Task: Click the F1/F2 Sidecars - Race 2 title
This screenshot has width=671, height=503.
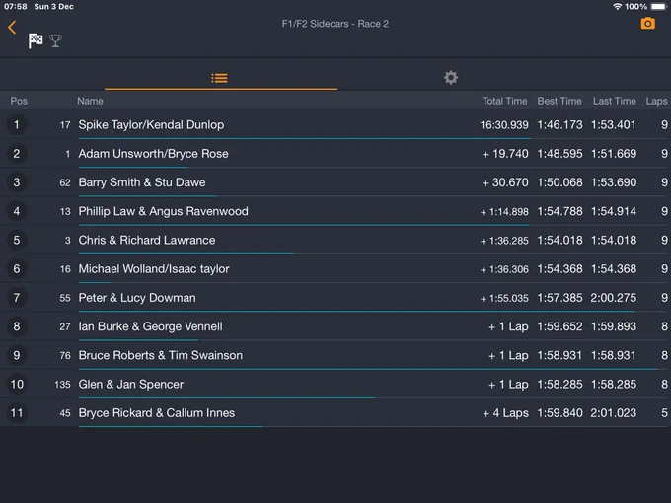Action: (x=335, y=24)
